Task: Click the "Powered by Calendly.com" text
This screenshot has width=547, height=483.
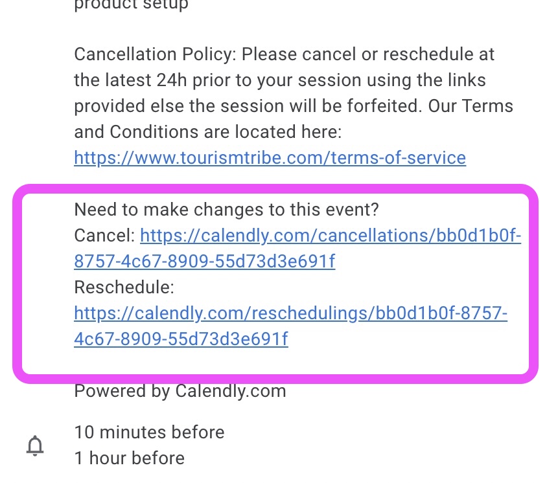Action: 180,391
